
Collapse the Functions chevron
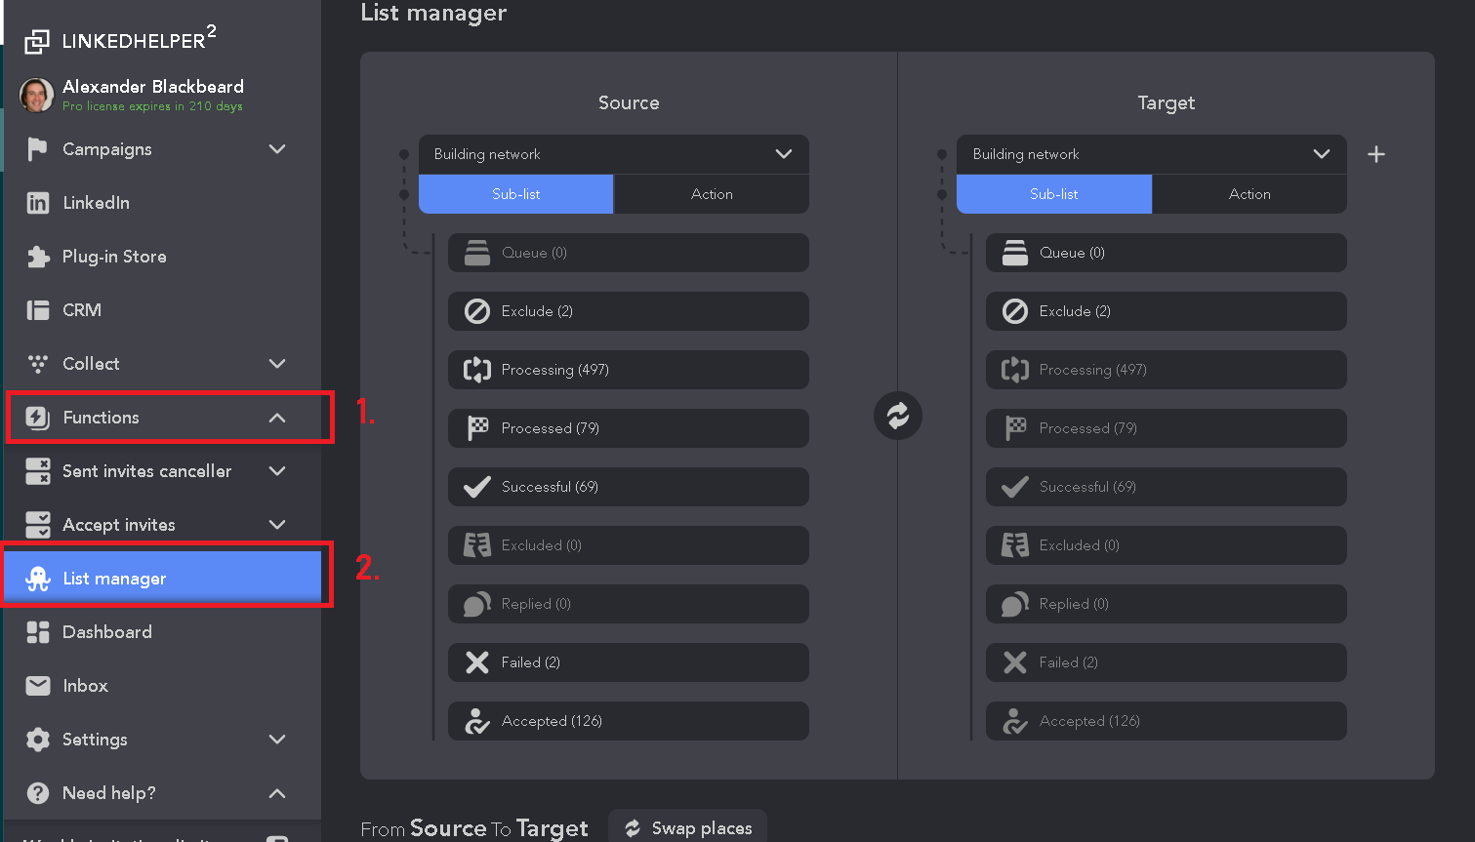click(x=277, y=418)
